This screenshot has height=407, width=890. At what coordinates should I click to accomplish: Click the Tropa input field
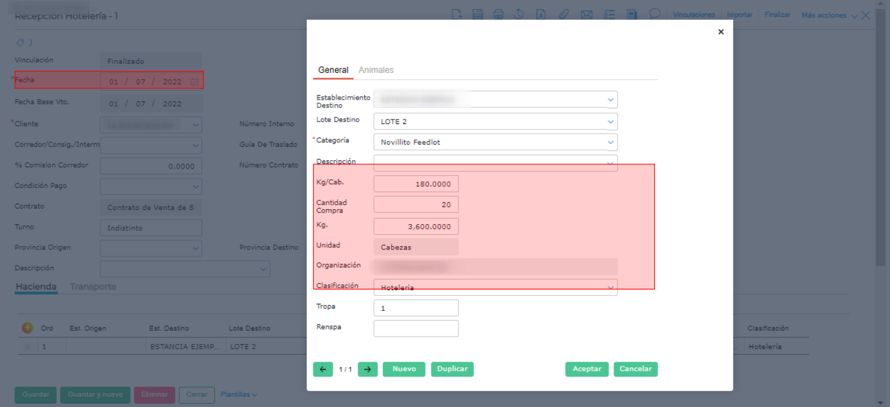[x=416, y=308]
